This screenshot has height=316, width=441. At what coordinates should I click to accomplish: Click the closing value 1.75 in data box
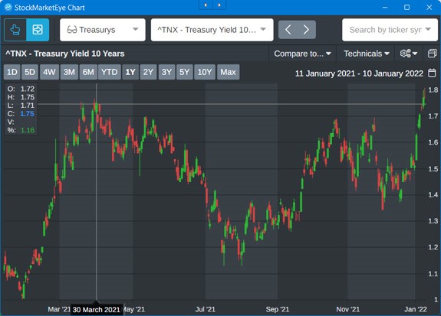click(27, 114)
